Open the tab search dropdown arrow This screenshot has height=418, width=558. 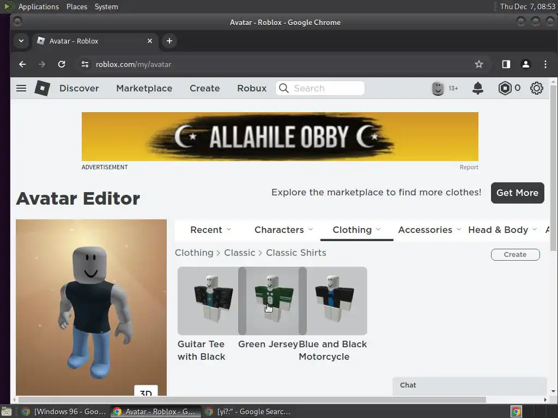click(21, 41)
